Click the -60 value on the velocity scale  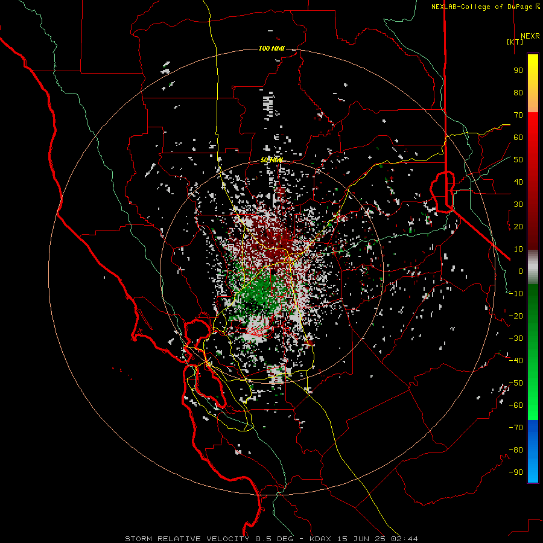point(516,405)
